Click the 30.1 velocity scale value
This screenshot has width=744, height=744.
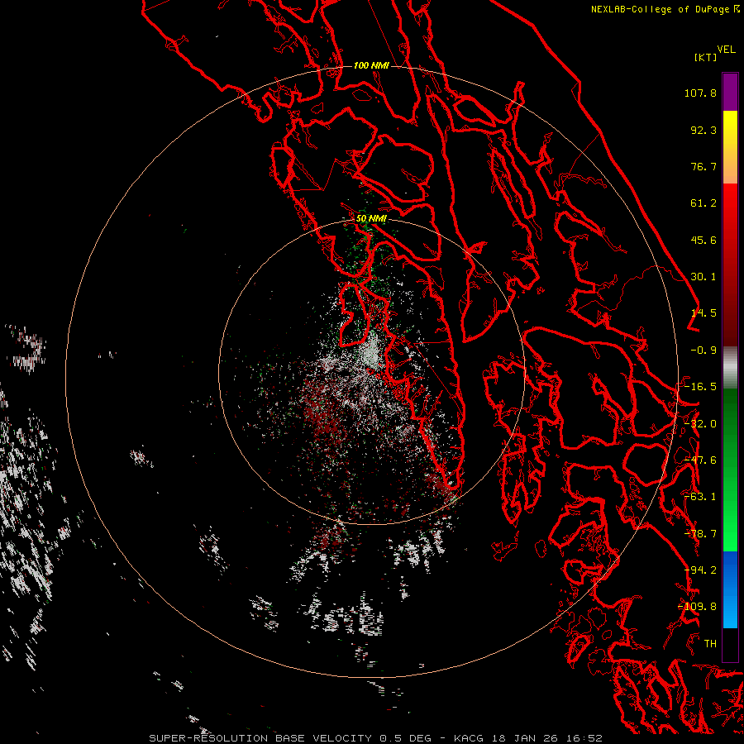point(703,277)
